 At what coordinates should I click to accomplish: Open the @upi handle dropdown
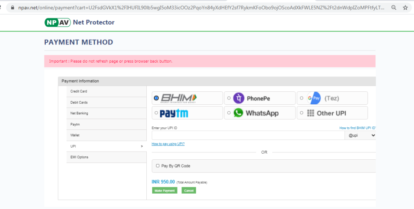[x=361, y=135]
